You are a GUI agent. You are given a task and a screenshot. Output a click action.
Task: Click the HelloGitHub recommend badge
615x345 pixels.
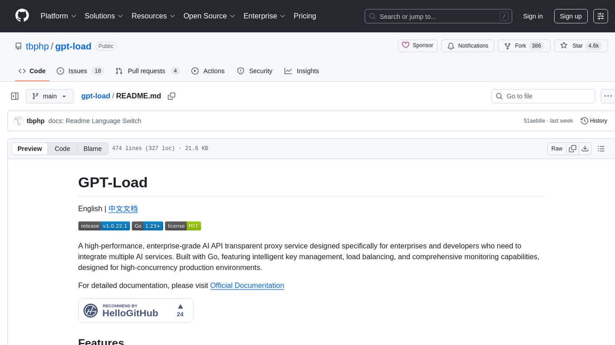(136, 310)
